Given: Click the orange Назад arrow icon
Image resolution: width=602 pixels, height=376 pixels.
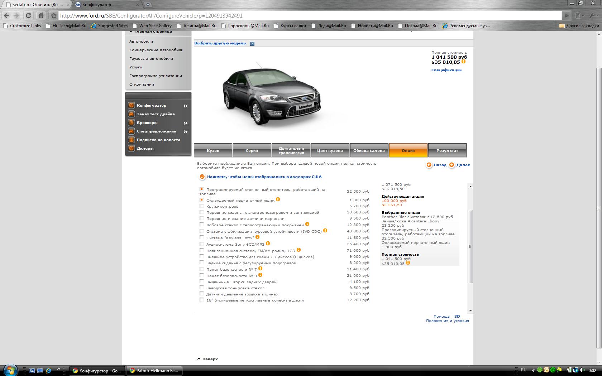Looking at the screenshot, I should 429,165.
